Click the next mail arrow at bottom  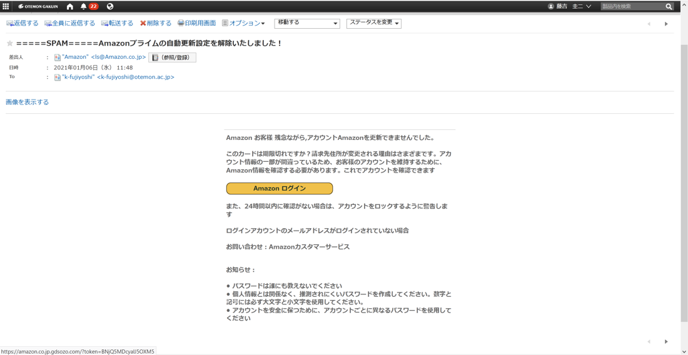point(666,341)
